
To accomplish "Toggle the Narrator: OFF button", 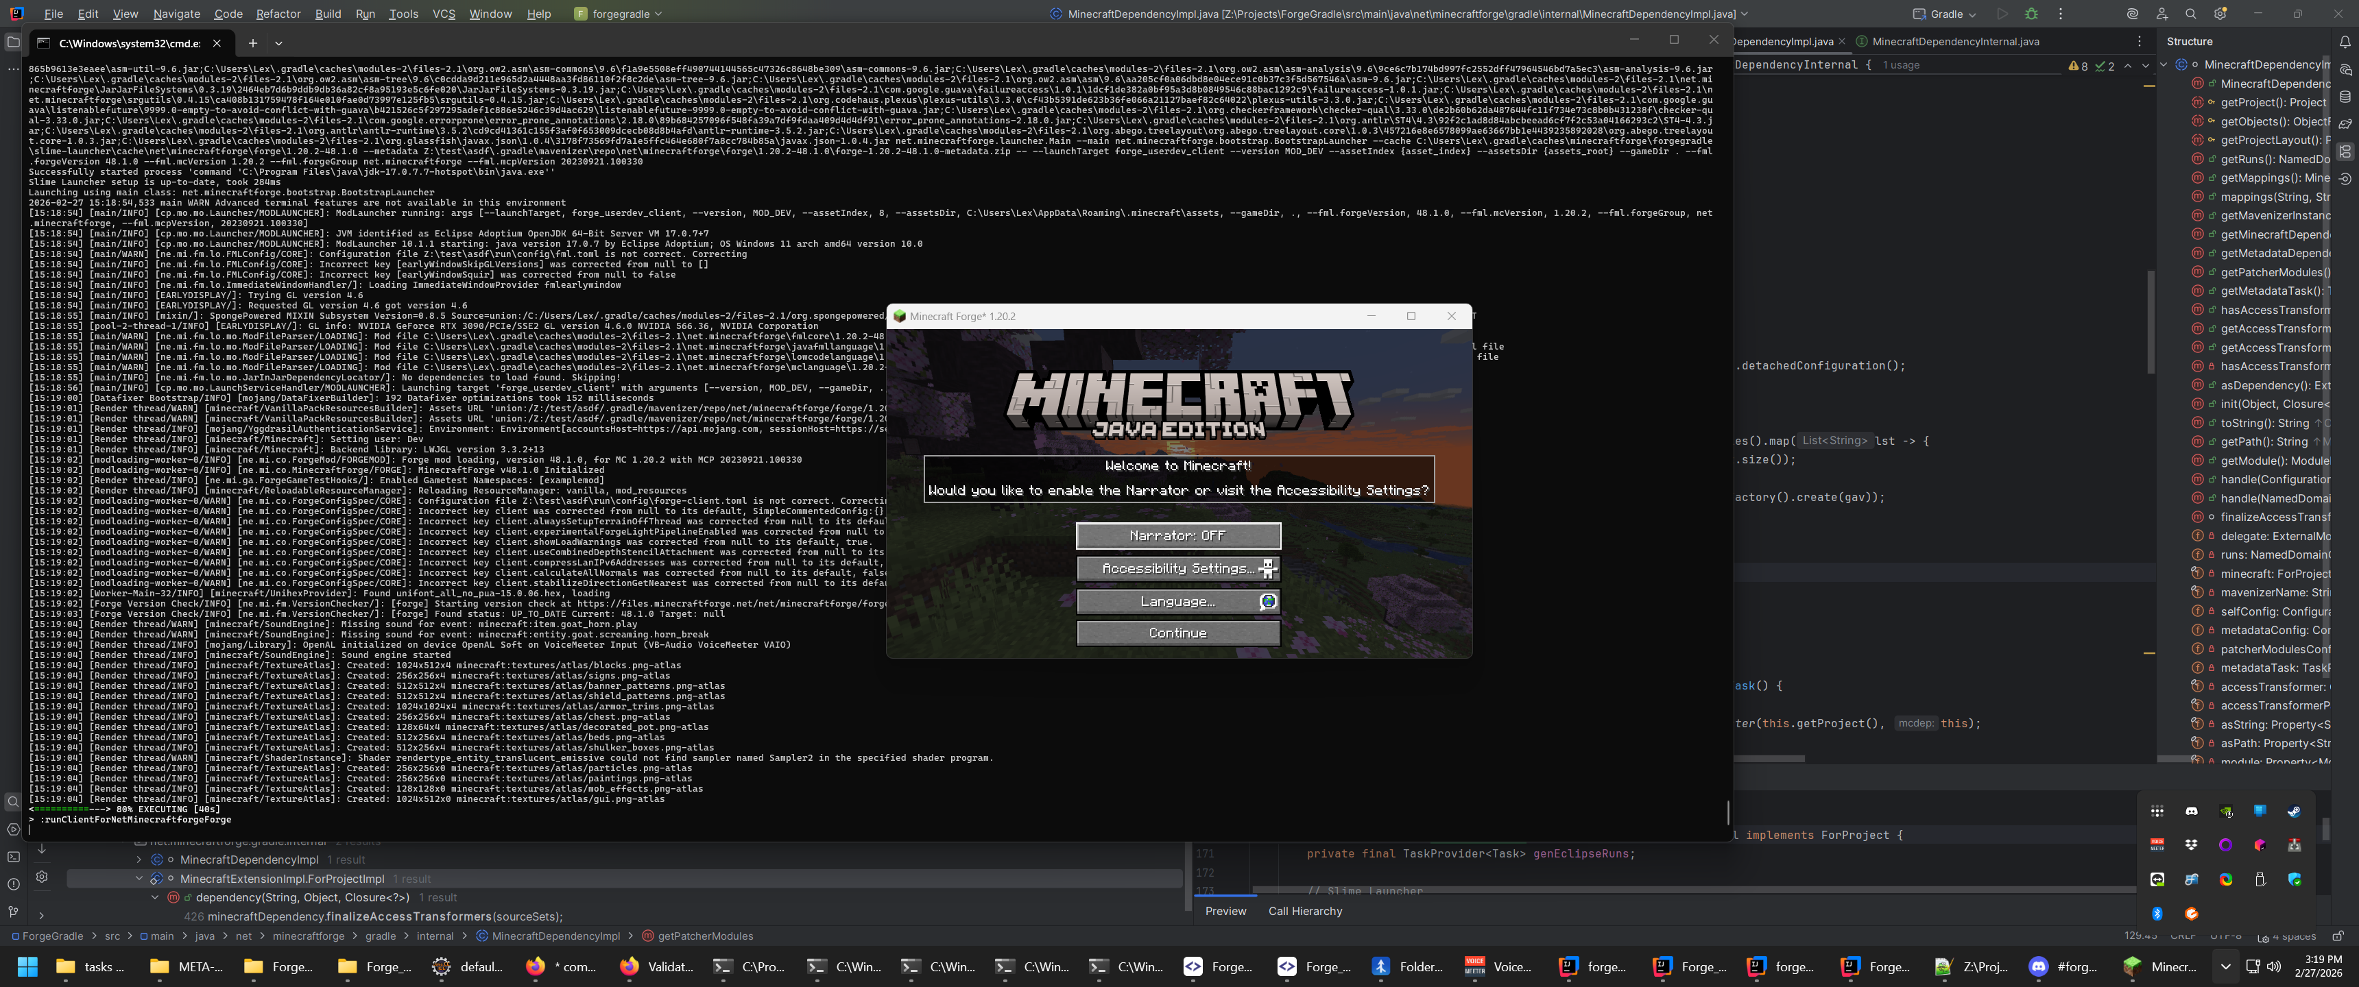I will coord(1177,535).
